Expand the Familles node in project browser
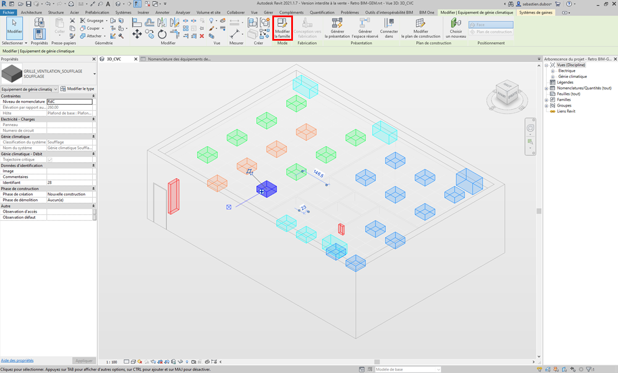Viewport: 618px width, 373px height. point(546,100)
